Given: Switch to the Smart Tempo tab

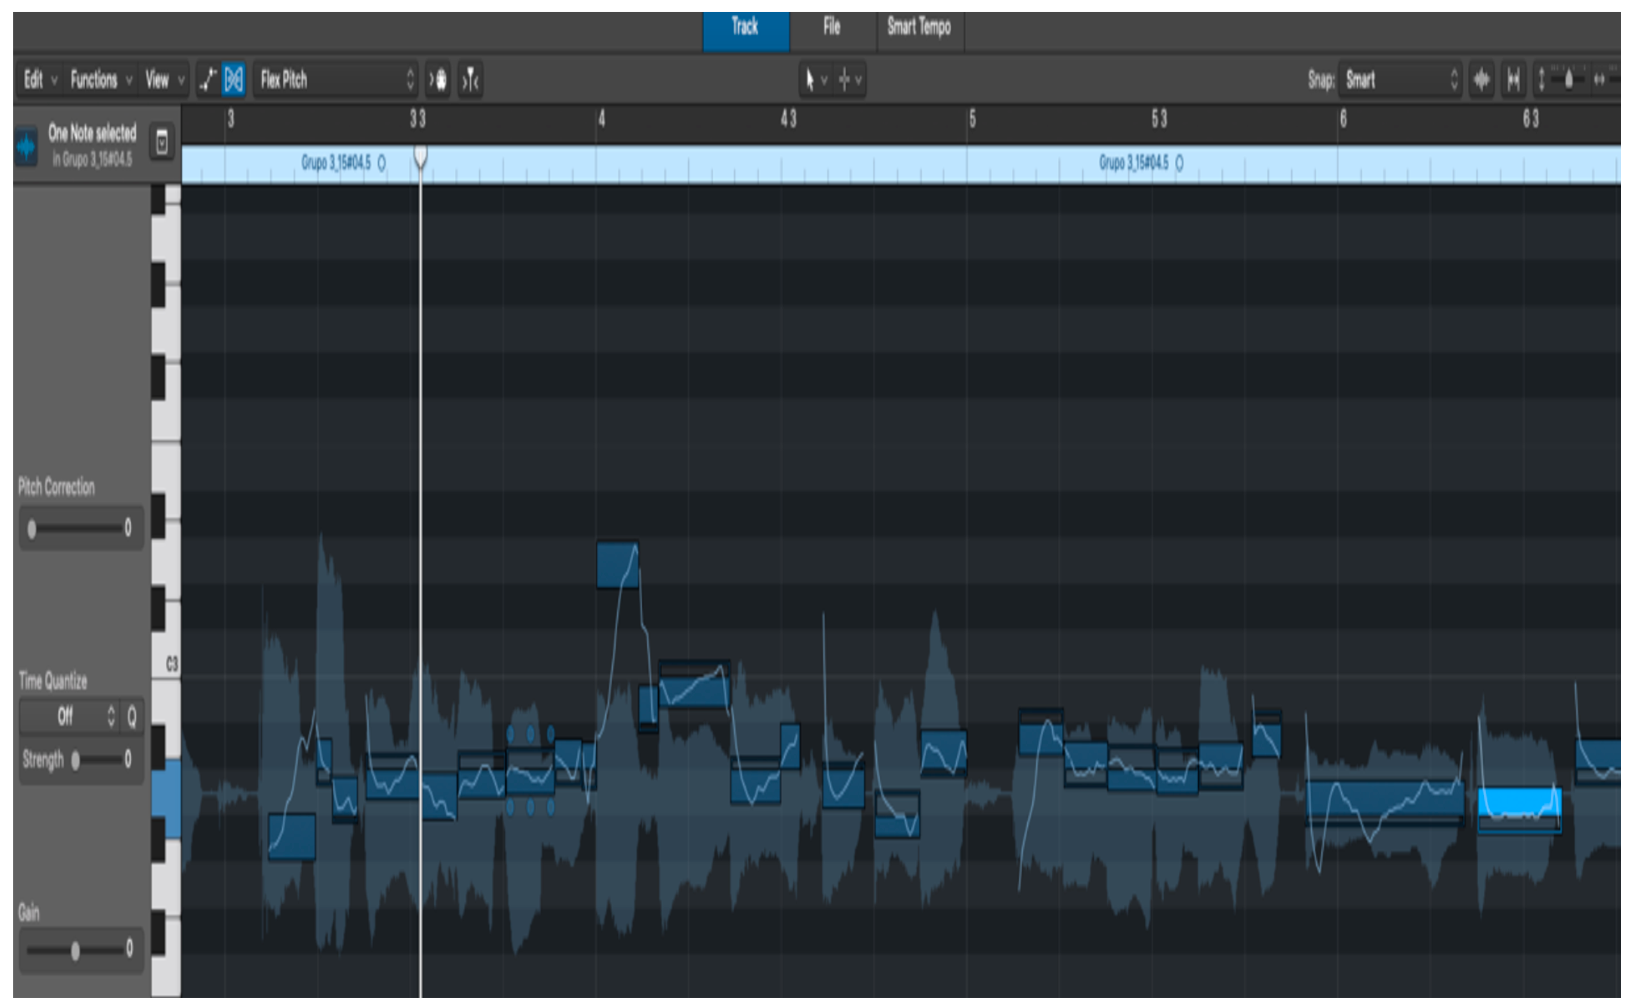Looking at the screenshot, I should 919,27.
